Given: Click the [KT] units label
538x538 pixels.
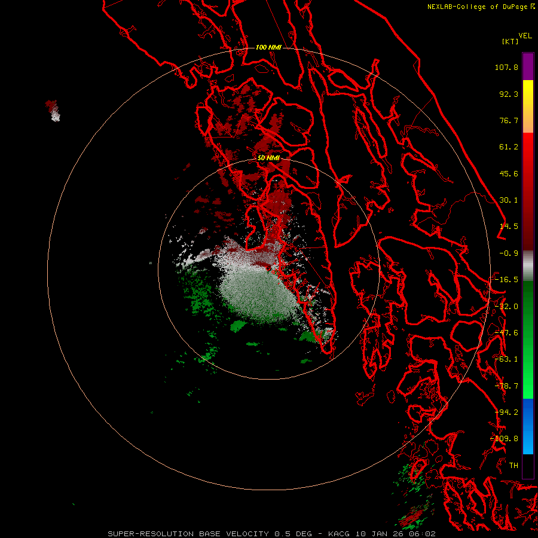Looking at the screenshot, I should point(510,41).
